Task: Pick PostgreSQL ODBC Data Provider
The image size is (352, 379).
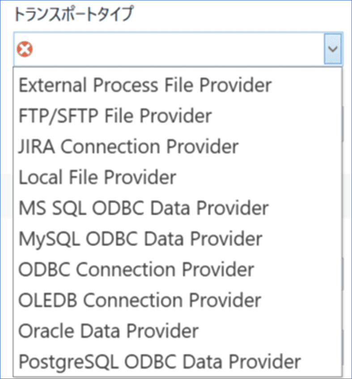Action: [x=160, y=362]
